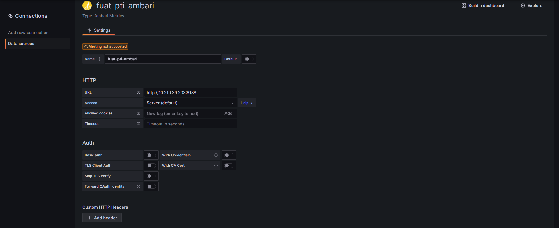Turn on the TLS Client Auth switch
Screen dimensions: 559x228
pyautogui.click(x=151, y=166)
